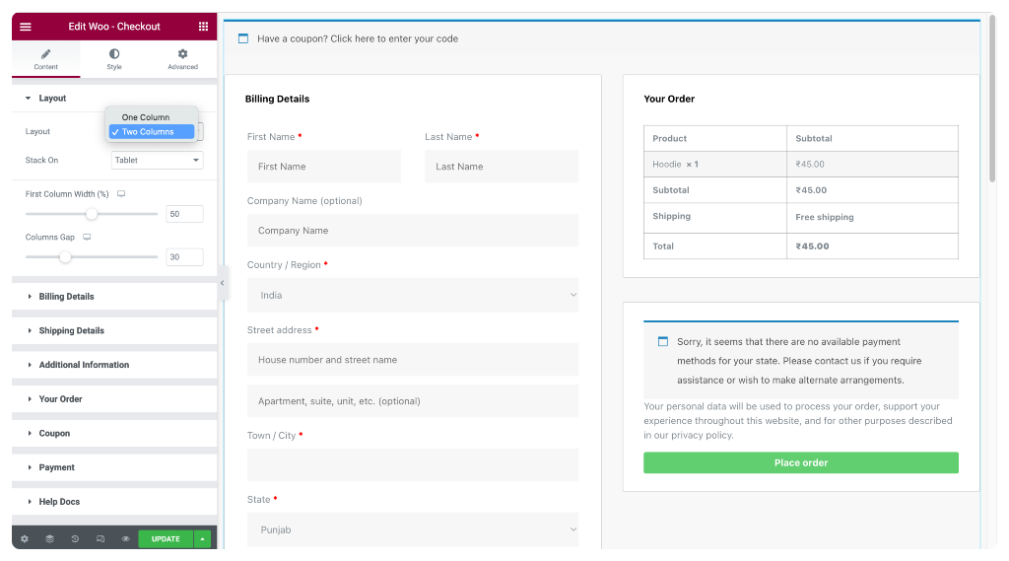This screenshot has width=1009, height=561.
Task: Click the preview changes eye icon
Action: coord(125,538)
